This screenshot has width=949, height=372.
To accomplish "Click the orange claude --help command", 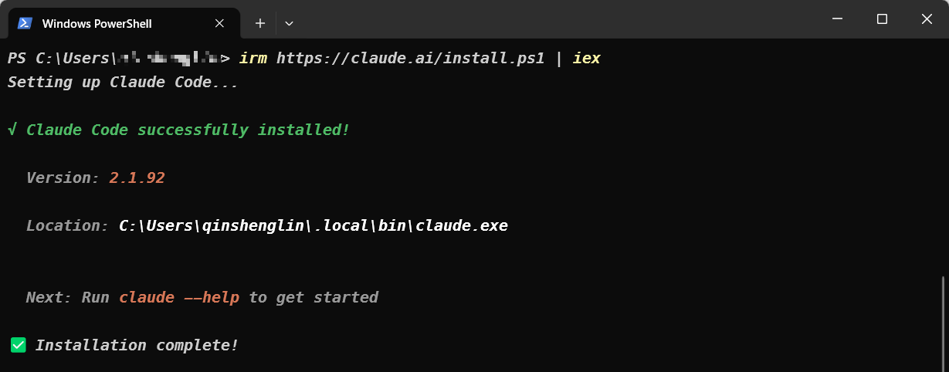I will [179, 297].
